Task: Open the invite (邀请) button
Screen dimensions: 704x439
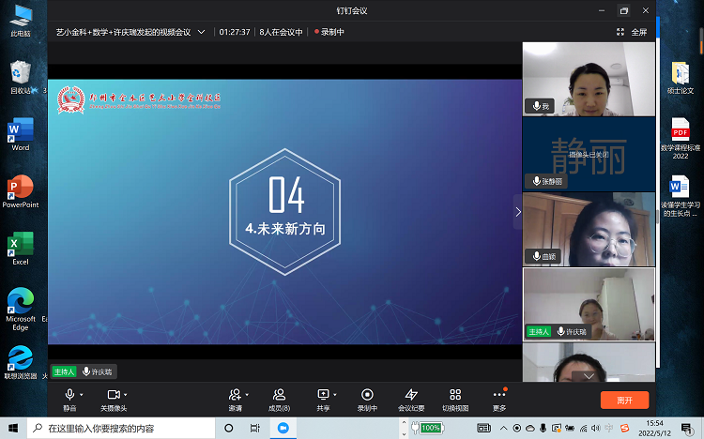Action: coord(235,398)
